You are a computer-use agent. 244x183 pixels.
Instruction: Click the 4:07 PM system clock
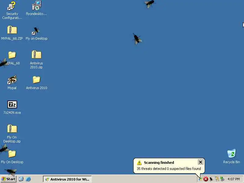233,179
